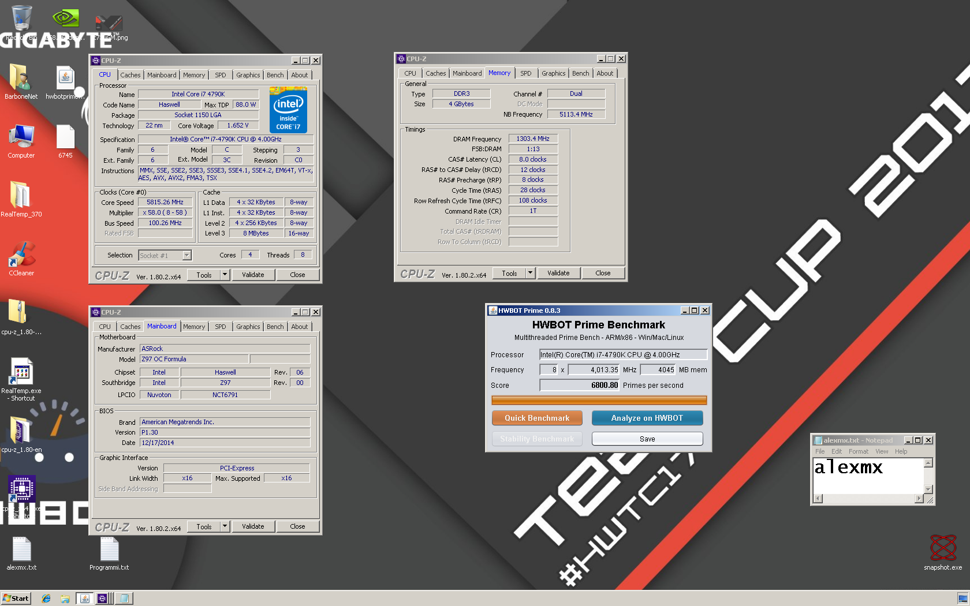The image size is (970, 606).
Task: Click the NB Frequency value 5113.4 MHz
Action: pos(576,114)
